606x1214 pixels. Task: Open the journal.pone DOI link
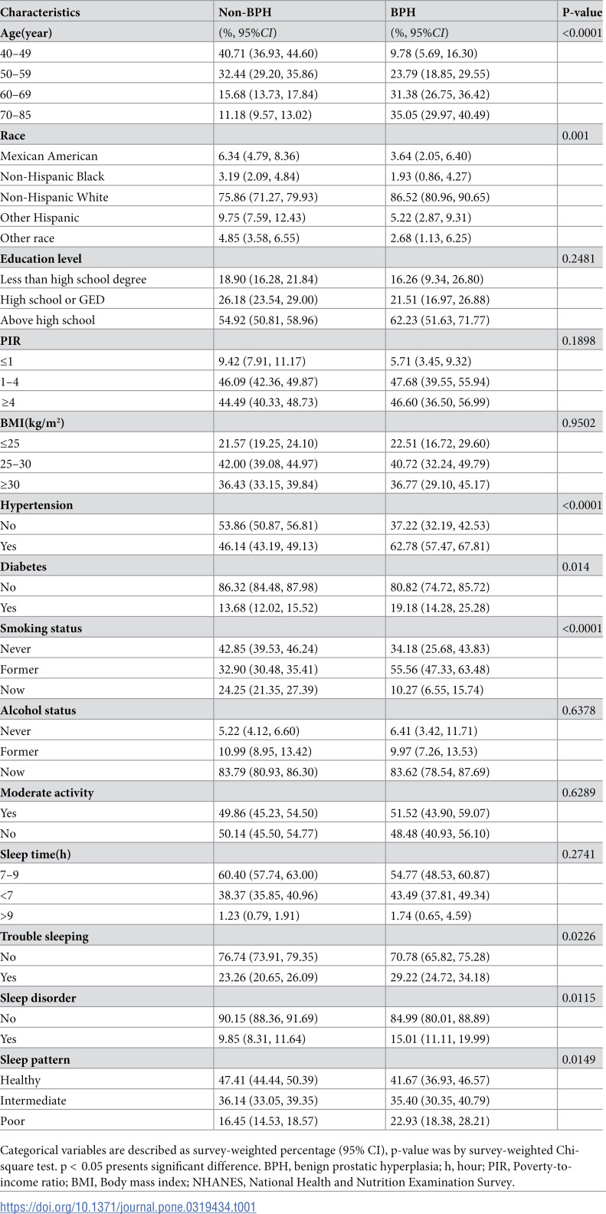[128, 1206]
